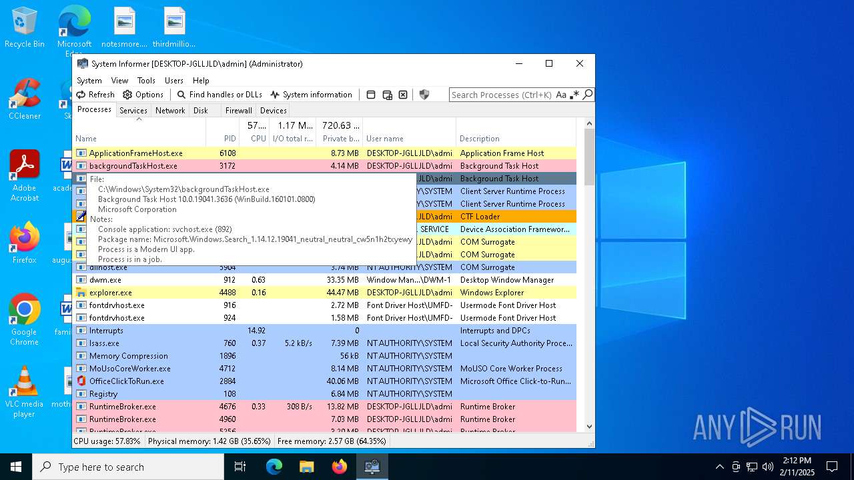Click the CTF Loader description cell

[x=480, y=217]
